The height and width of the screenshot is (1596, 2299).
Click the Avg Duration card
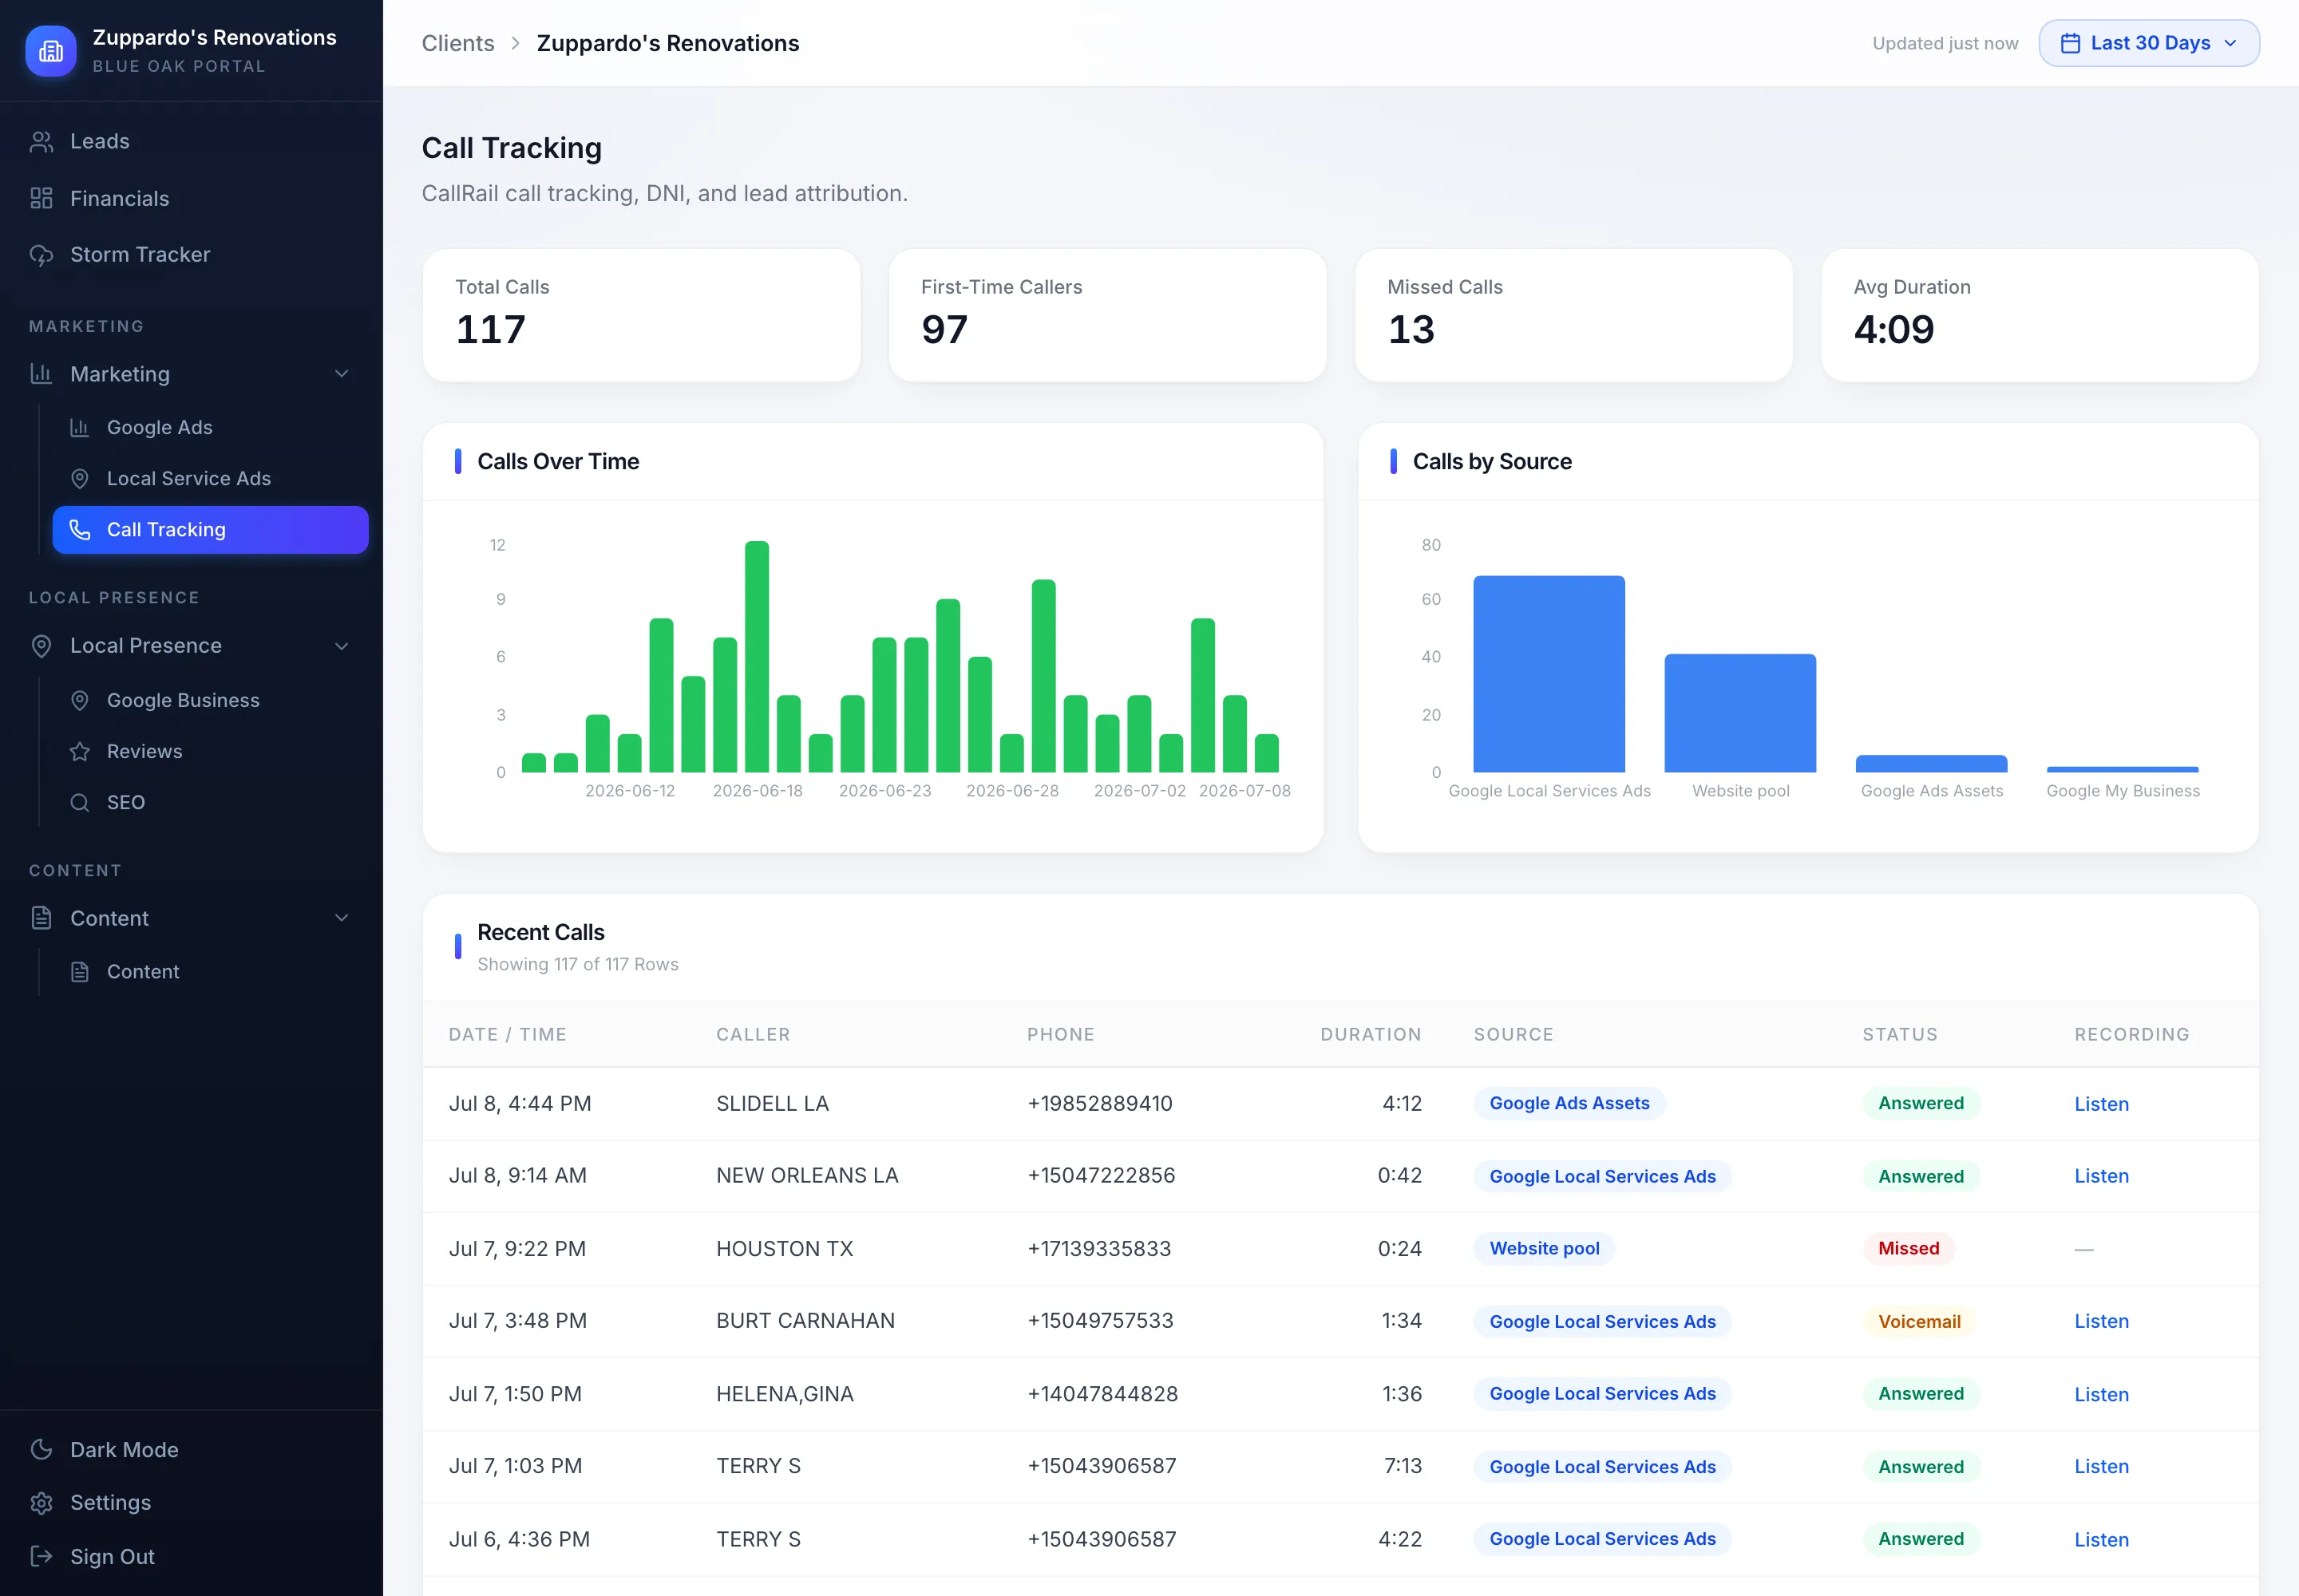tap(2040, 315)
